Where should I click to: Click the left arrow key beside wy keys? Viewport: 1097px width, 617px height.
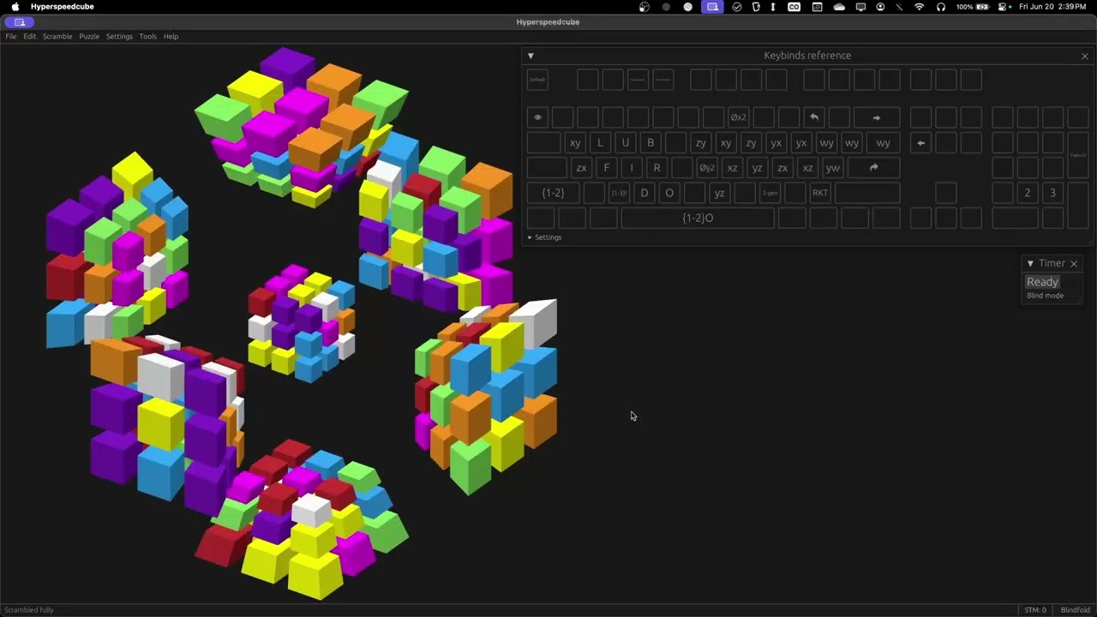920,143
